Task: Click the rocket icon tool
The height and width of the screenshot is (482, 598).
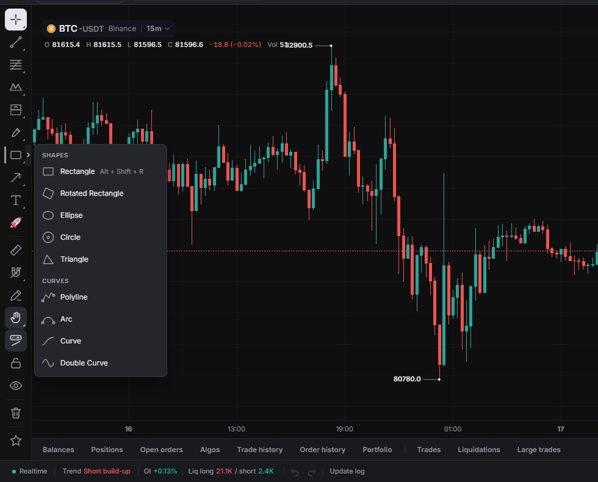Action: coord(16,223)
